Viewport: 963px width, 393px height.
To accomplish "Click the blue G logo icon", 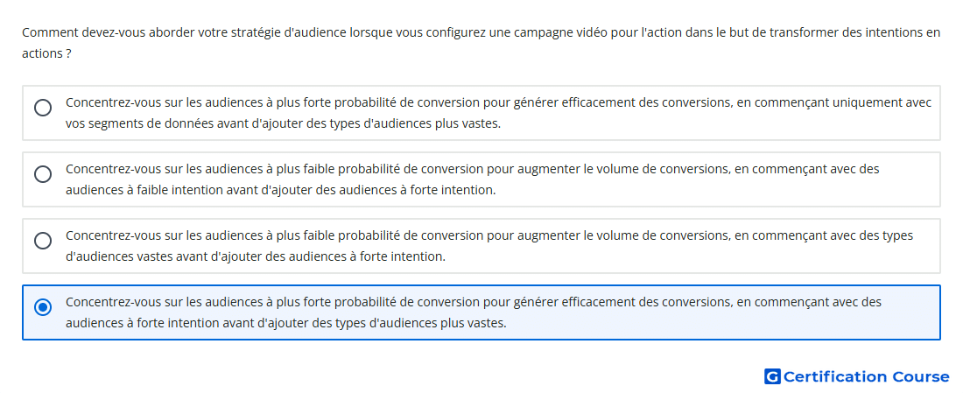I will coord(772,376).
